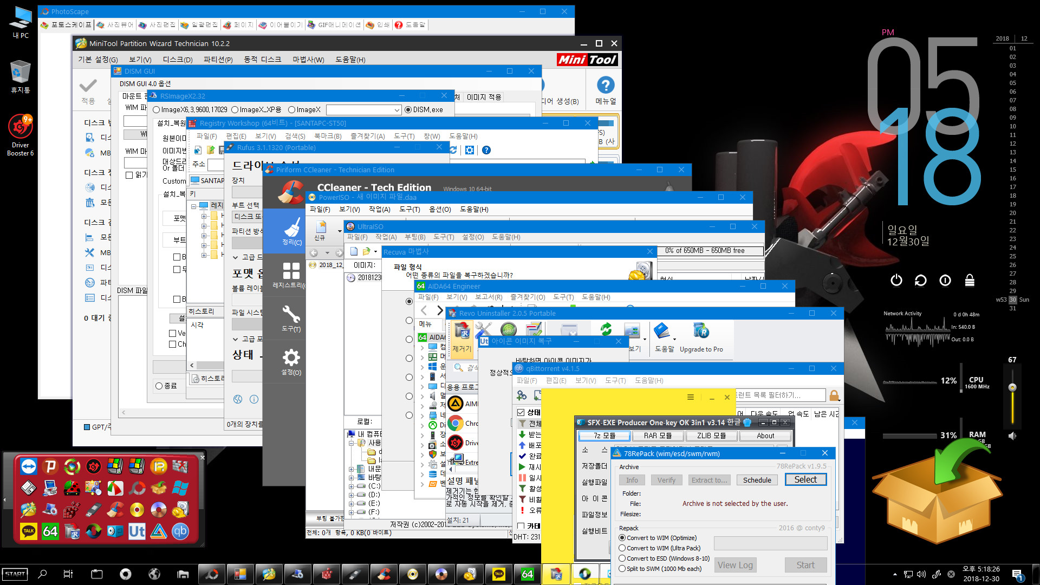The image size is (1040, 585).
Task: Open 파티션(P) menu in MiniTool Partition Wizard
Action: 218,60
